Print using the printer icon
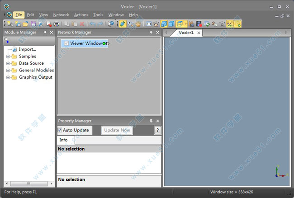294x198 pixels. tap(56, 24)
